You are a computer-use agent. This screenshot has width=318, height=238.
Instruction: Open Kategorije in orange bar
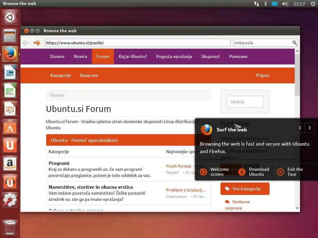click(x=61, y=75)
